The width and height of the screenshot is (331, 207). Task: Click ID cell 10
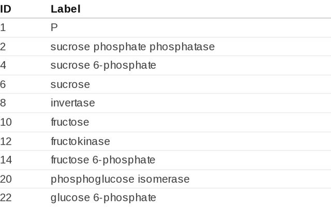(6, 122)
